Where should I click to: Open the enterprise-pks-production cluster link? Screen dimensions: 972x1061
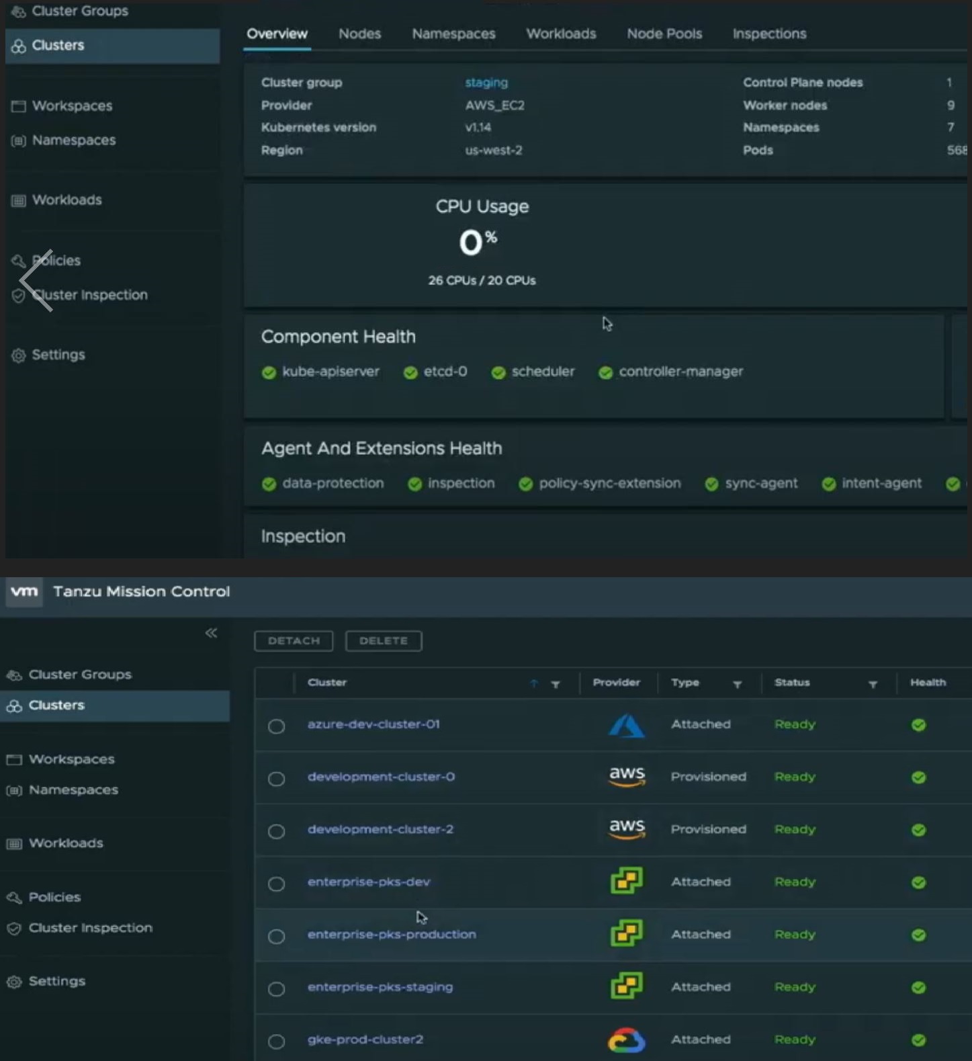(x=392, y=935)
